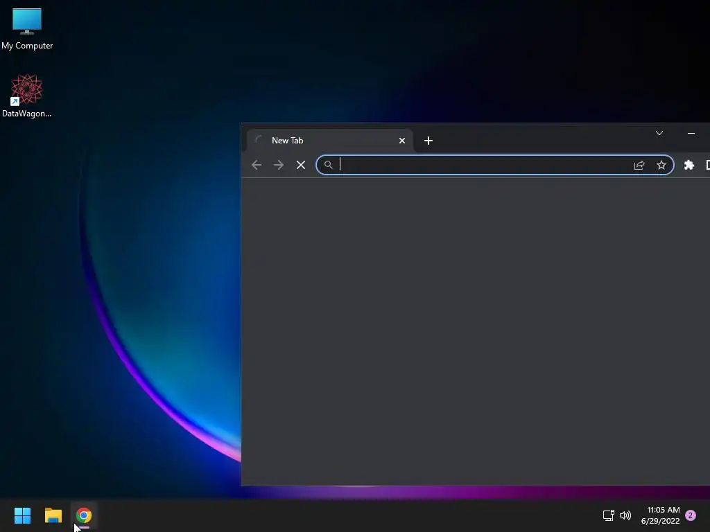Image resolution: width=710 pixels, height=532 pixels.
Task: Open a new Chrome tab with plus button
Action: point(428,141)
